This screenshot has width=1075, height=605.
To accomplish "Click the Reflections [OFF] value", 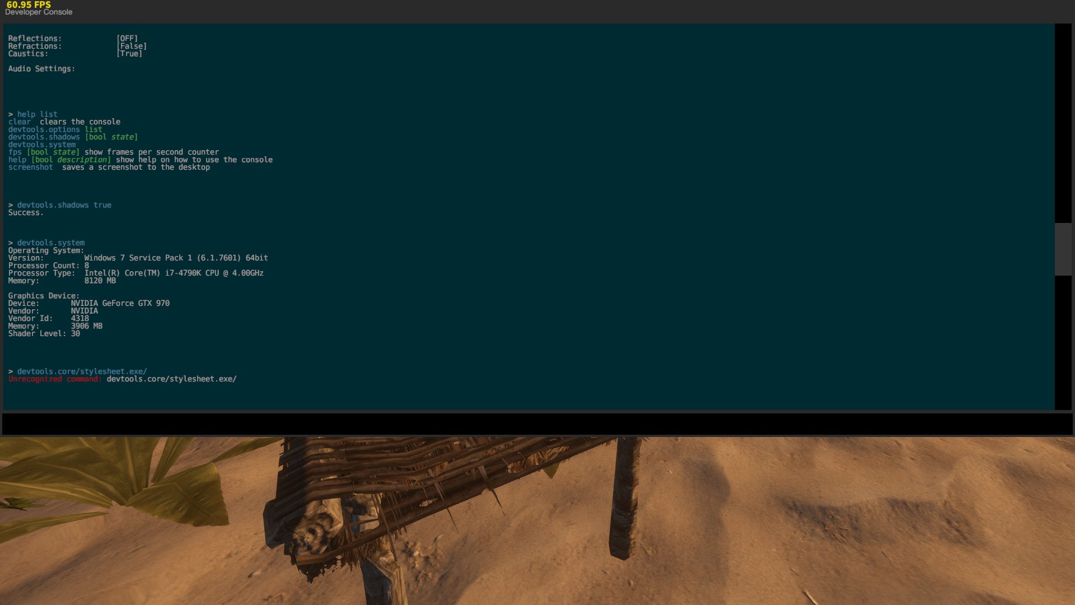I will point(127,39).
